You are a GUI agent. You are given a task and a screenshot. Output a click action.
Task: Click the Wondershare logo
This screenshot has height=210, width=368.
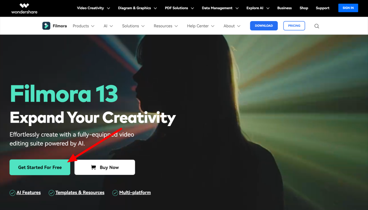click(x=24, y=8)
